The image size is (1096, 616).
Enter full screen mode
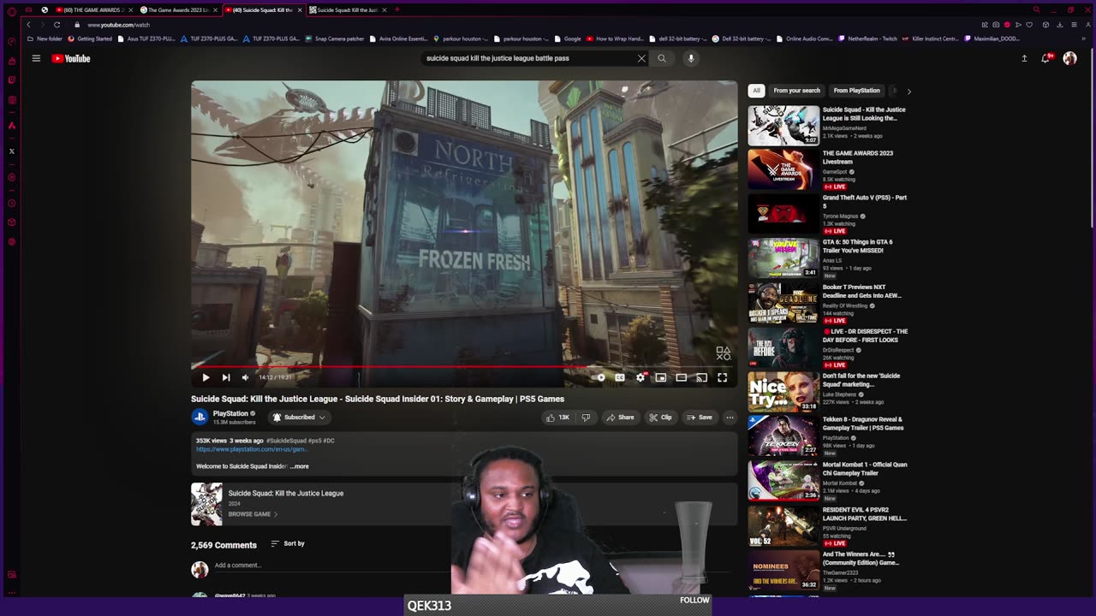722,377
